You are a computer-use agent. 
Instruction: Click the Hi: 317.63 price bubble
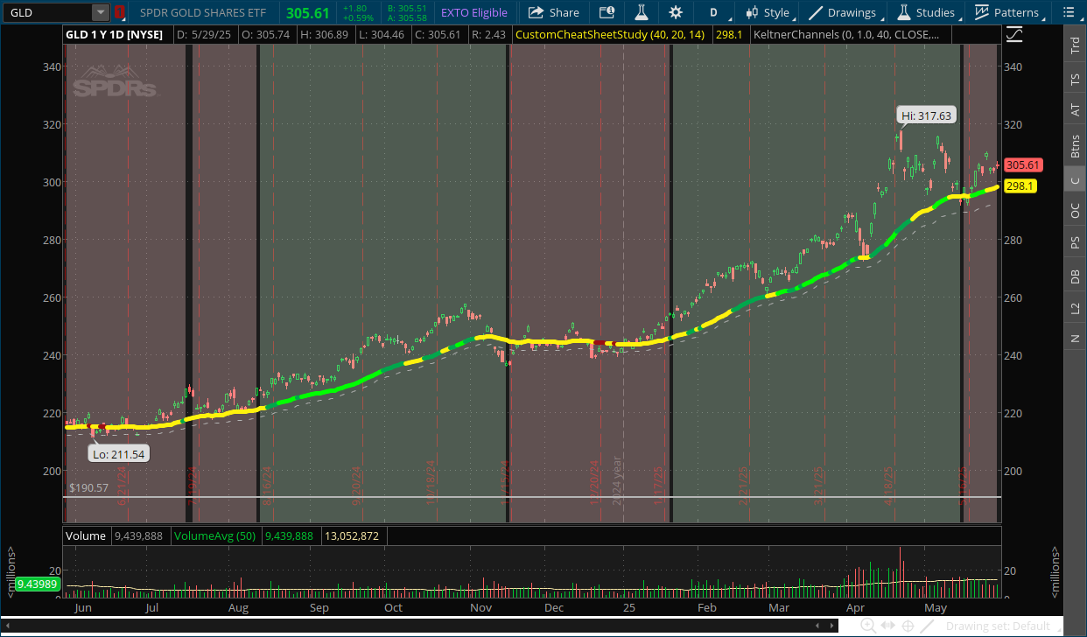coord(927,115)
